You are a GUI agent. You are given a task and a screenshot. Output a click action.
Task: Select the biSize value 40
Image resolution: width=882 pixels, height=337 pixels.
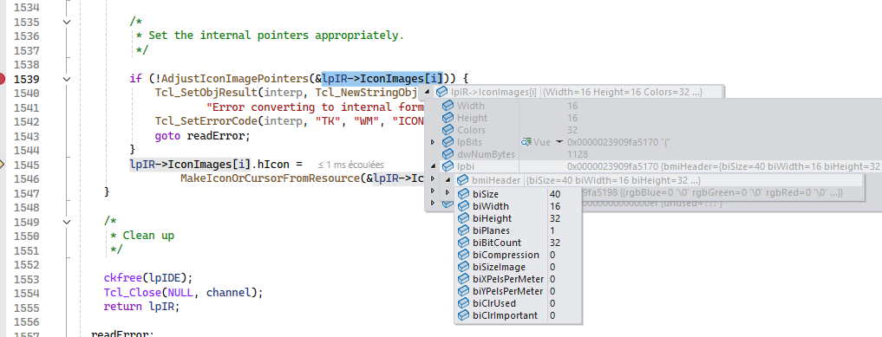555,194
